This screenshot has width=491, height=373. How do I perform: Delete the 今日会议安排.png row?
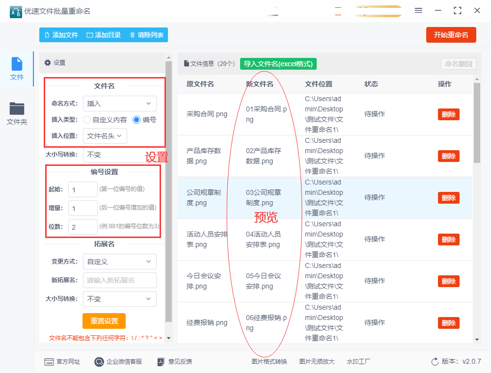coord(448,281)
